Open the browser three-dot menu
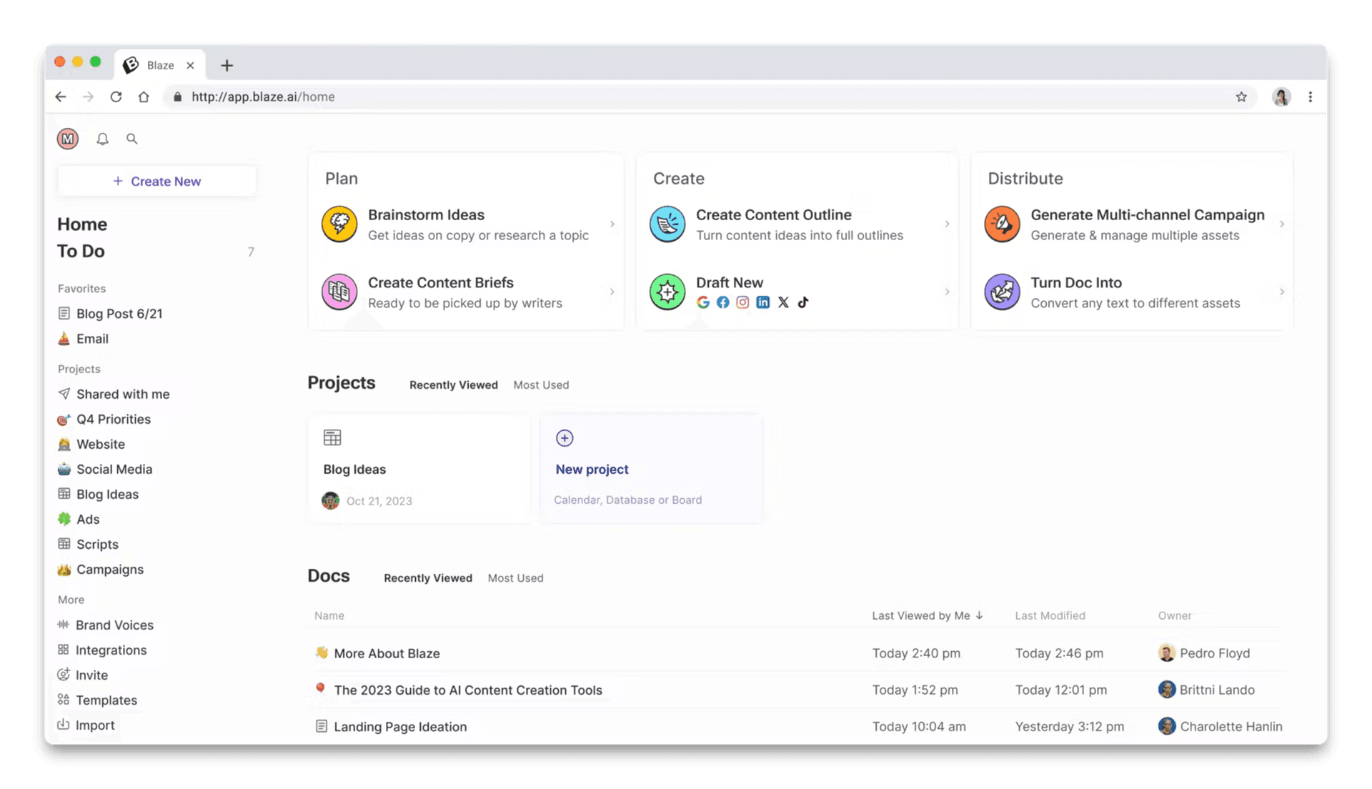The width and height of the screenshot is (1372, 789). pos(1310,96)
